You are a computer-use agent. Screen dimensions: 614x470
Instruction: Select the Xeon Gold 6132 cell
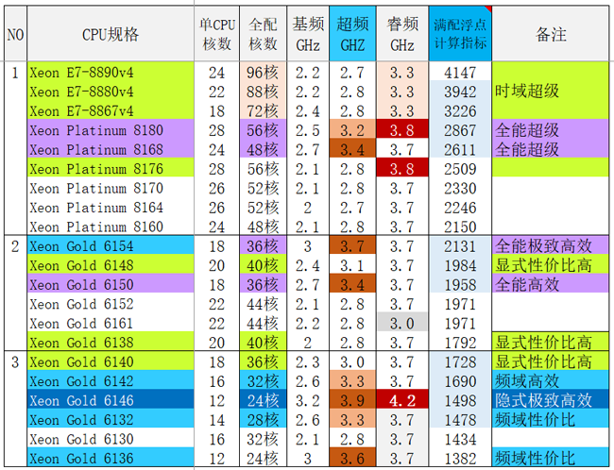(x=111, y=419)
